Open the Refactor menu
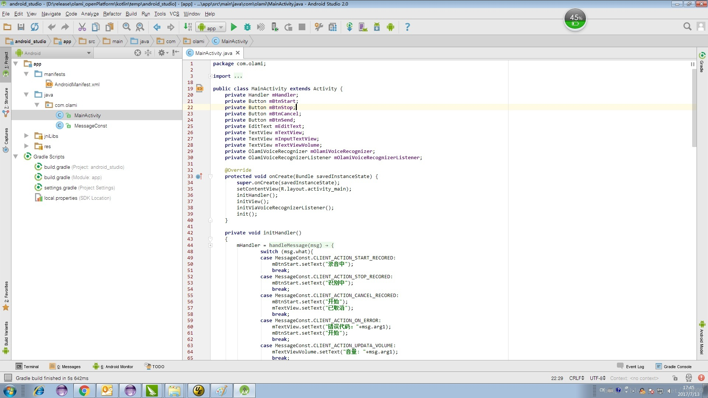This screenshot has height=398, width=708. [x=112, y=14]
